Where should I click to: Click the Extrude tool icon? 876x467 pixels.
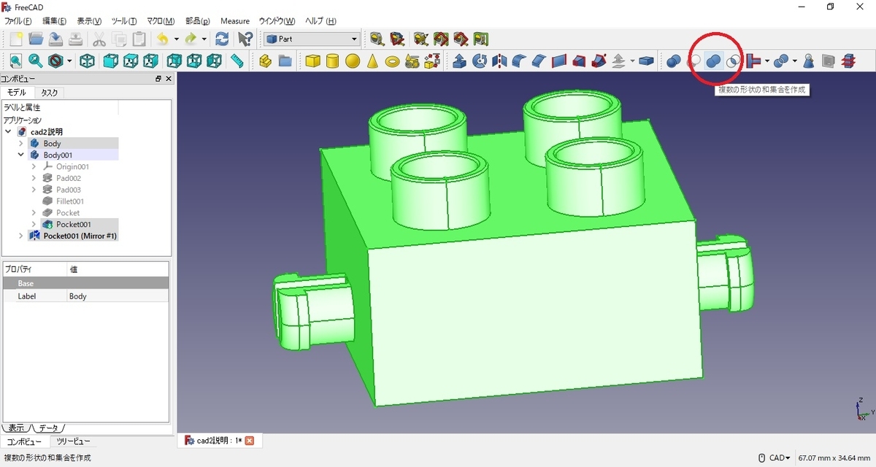[460, 61]
